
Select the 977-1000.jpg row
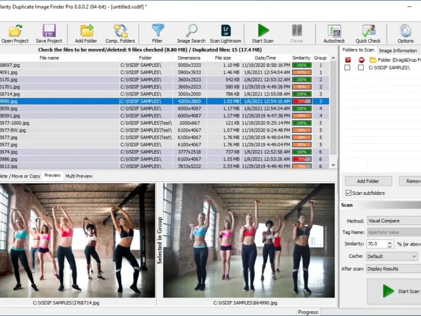pos(164,123)
